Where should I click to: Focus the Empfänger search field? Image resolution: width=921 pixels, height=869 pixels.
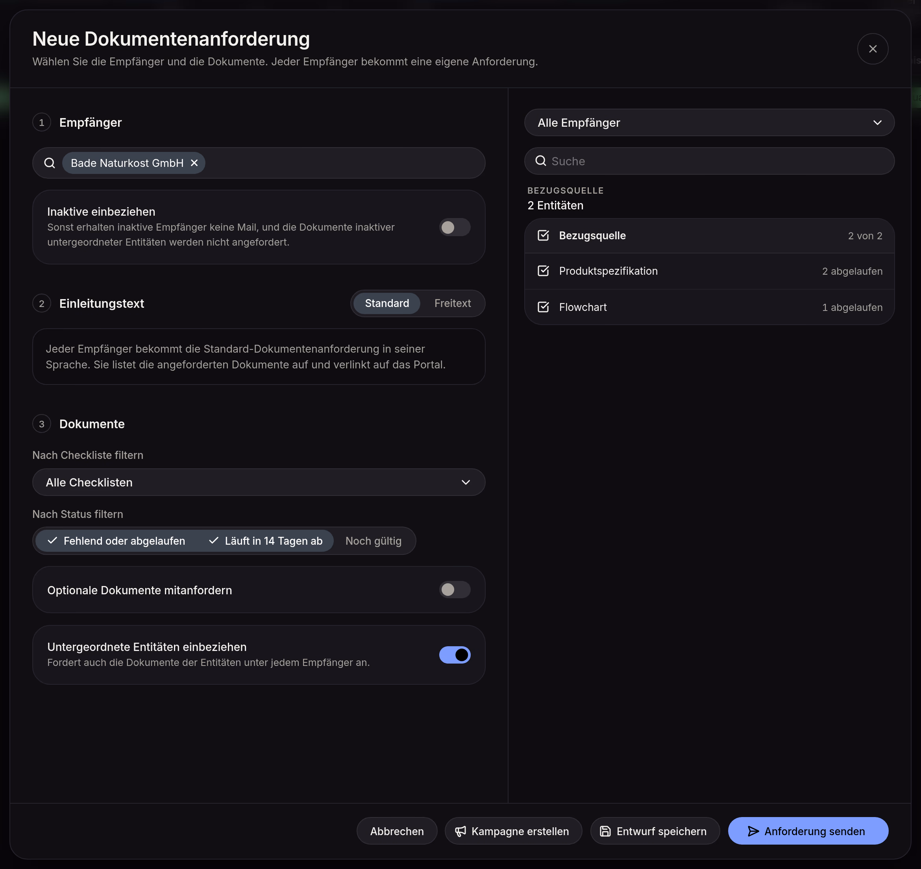[259, 163]
